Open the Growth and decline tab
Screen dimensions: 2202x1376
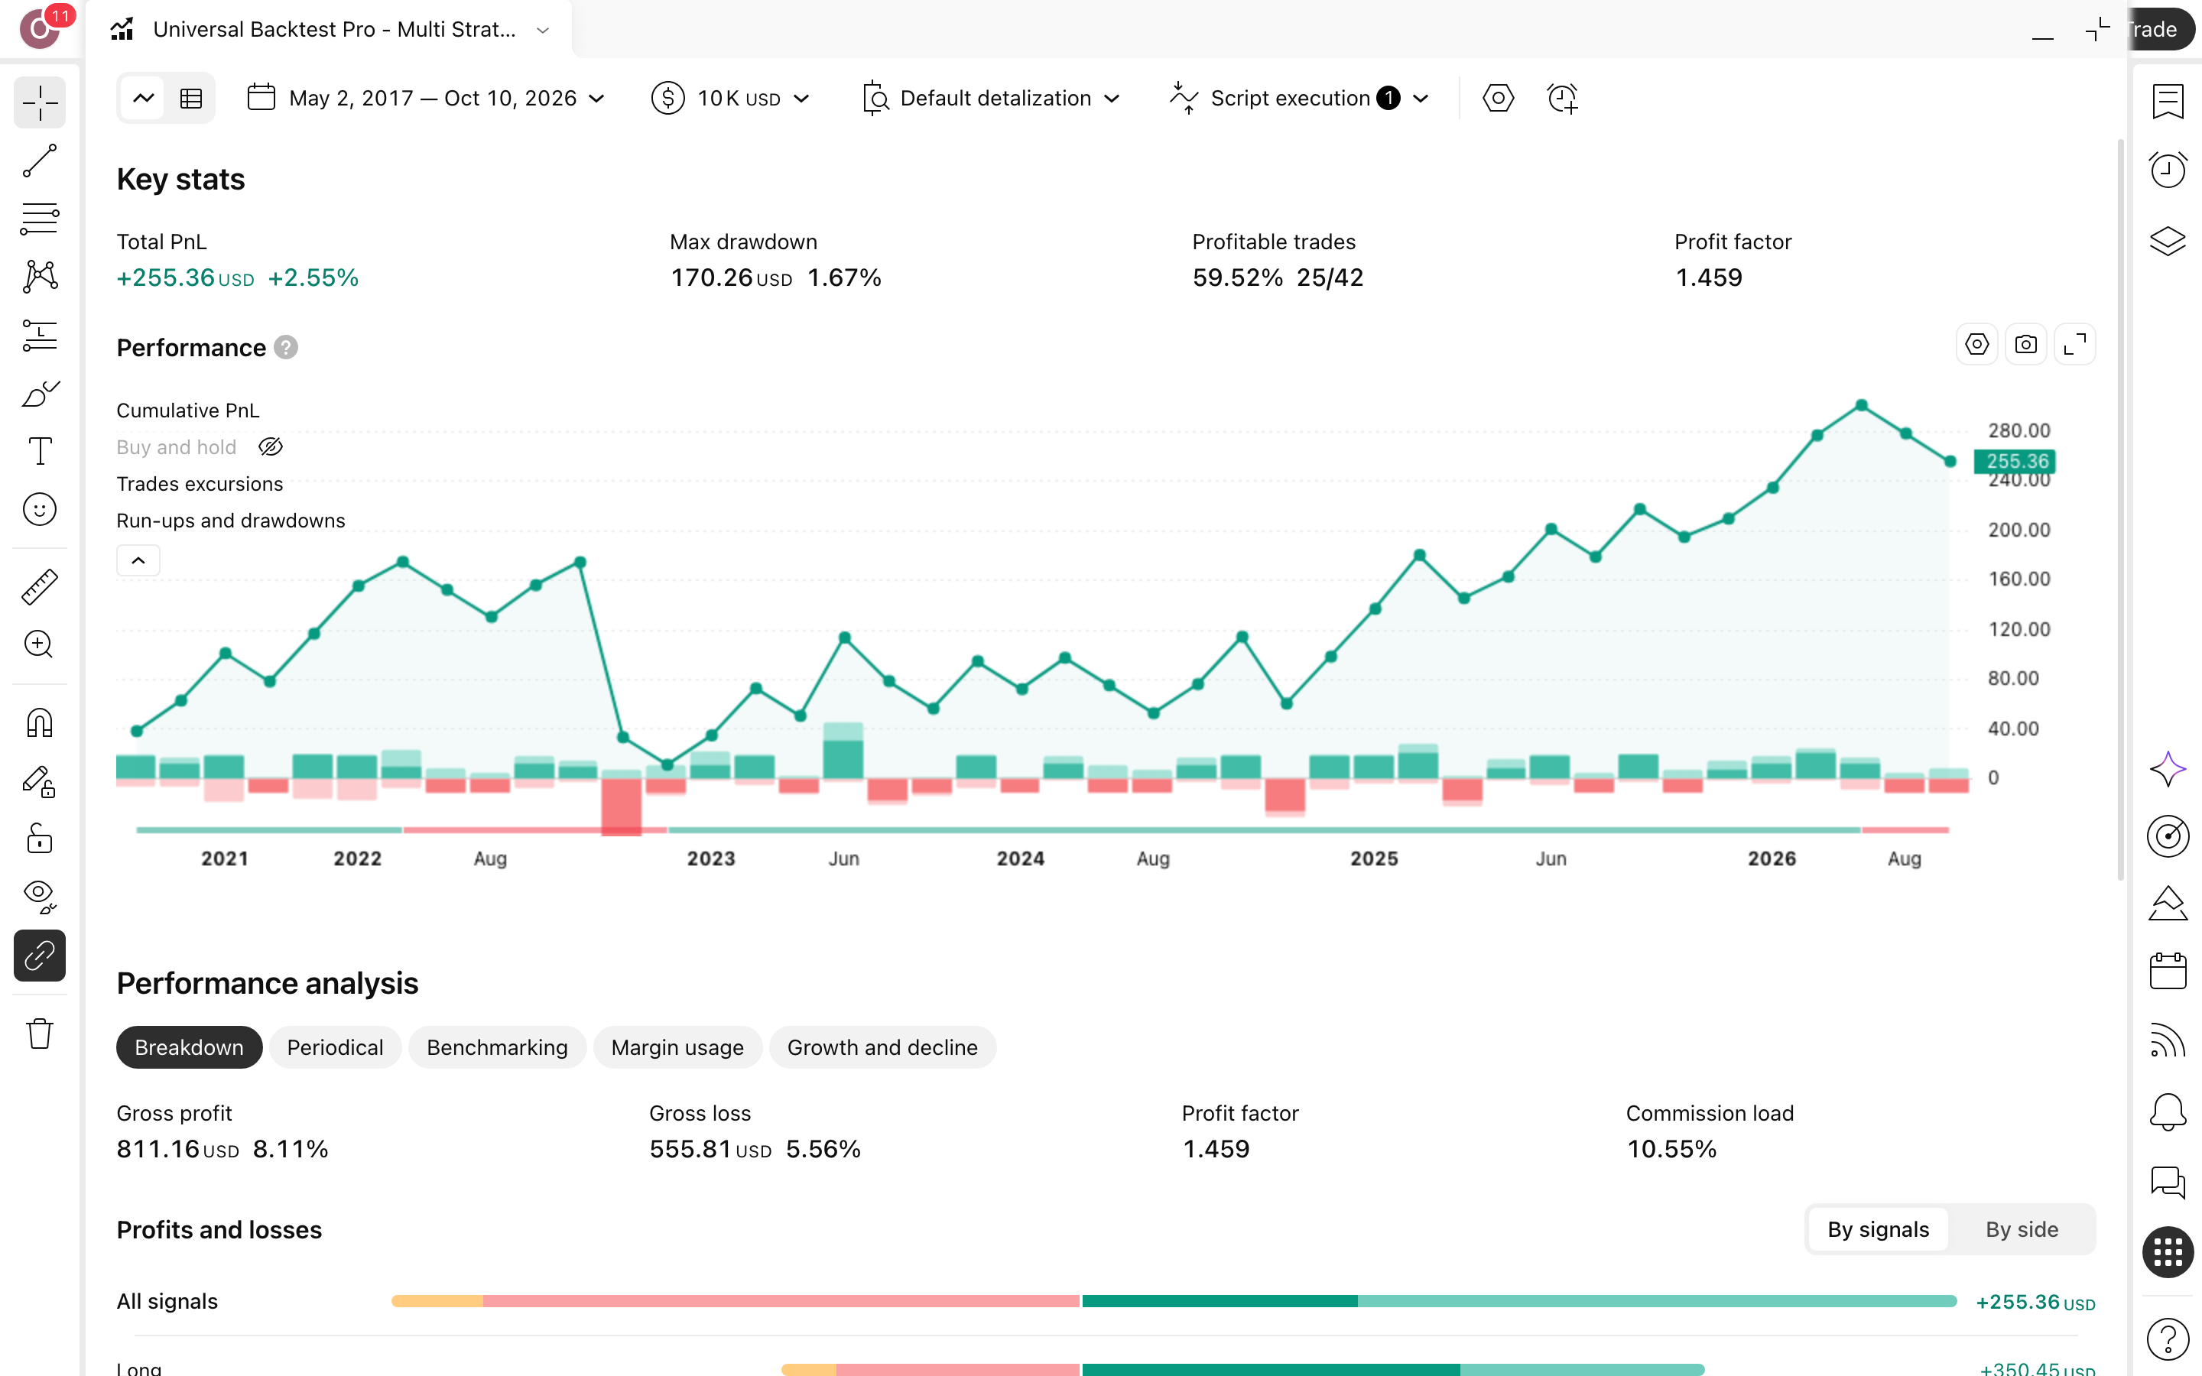click(882, 1047)
